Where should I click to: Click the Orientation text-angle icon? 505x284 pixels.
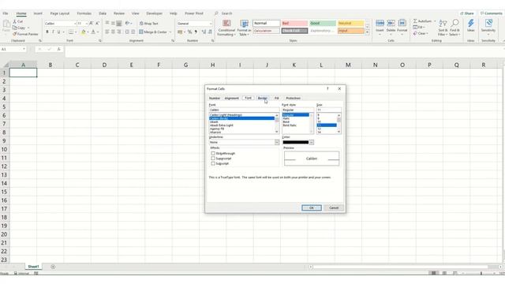coord(128,23)
